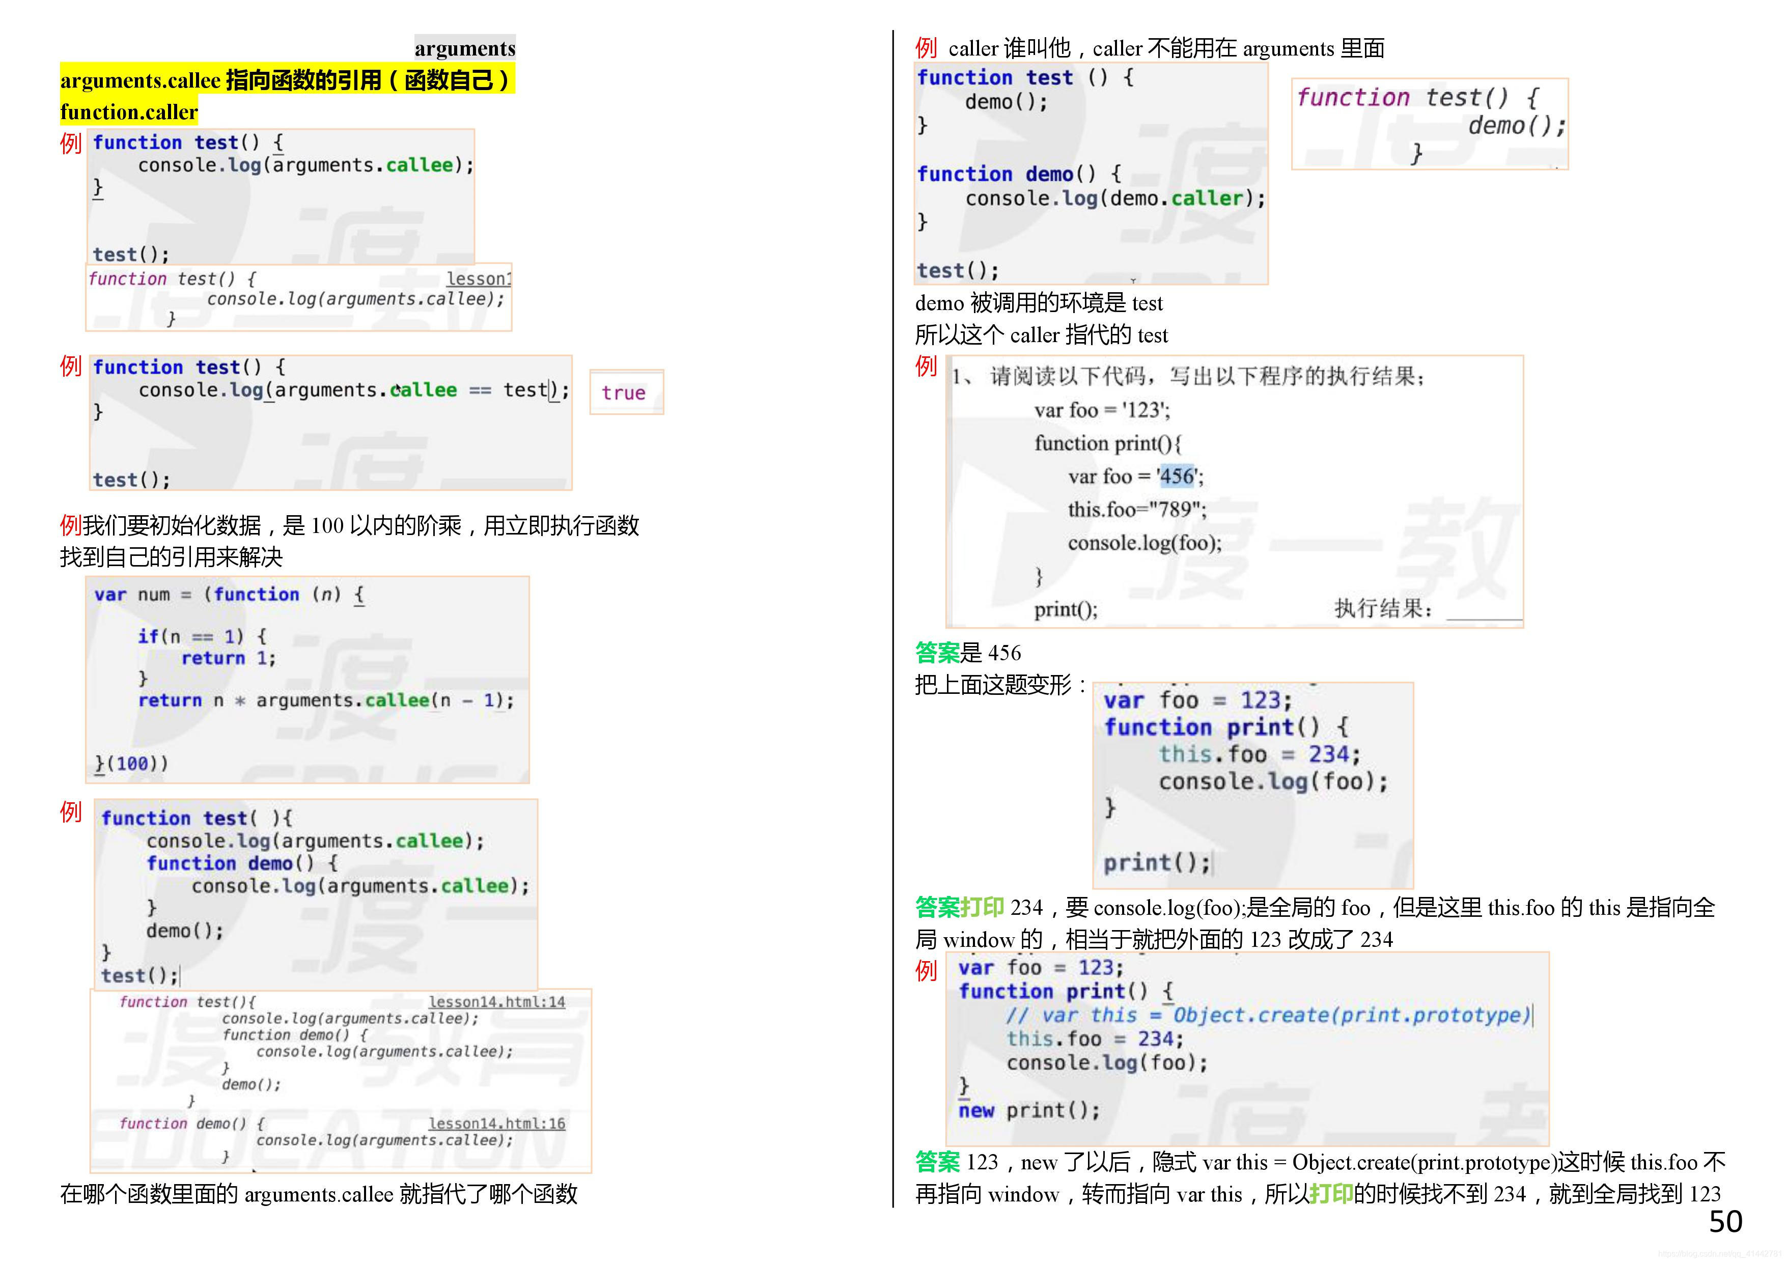Click the explanation starting "答案打印 234"

[x=1315, y=924]
